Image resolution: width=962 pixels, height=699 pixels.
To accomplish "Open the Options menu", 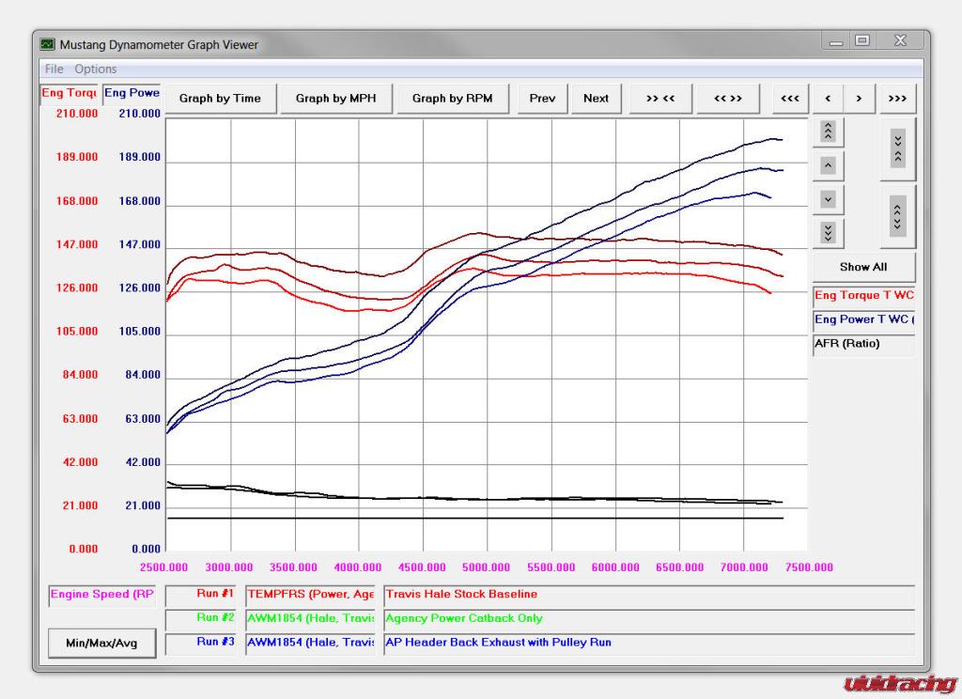I will click(96, 69).
